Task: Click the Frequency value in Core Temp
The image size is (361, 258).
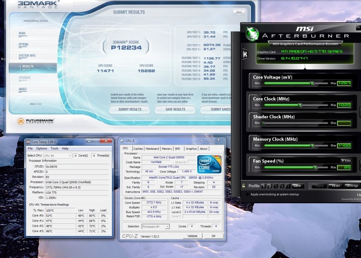Action: (x=77, y=187)
